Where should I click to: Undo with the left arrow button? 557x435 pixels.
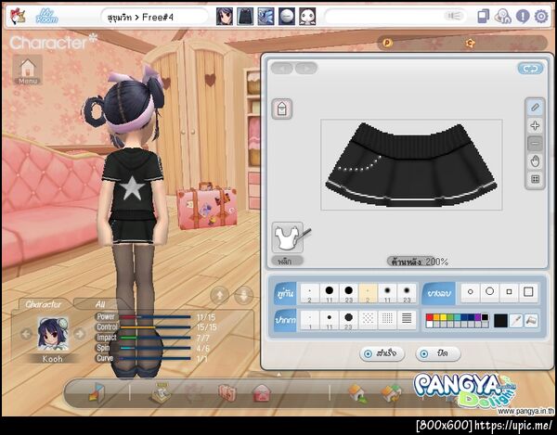pos(282,68)
